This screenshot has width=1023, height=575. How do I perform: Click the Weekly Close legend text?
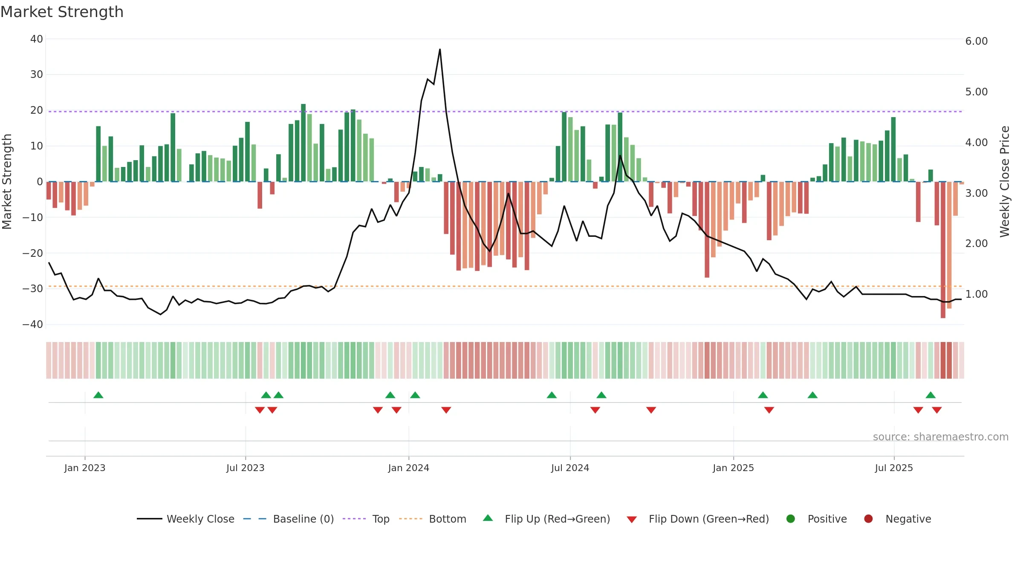pyautogui.click(x=201, y=519)
